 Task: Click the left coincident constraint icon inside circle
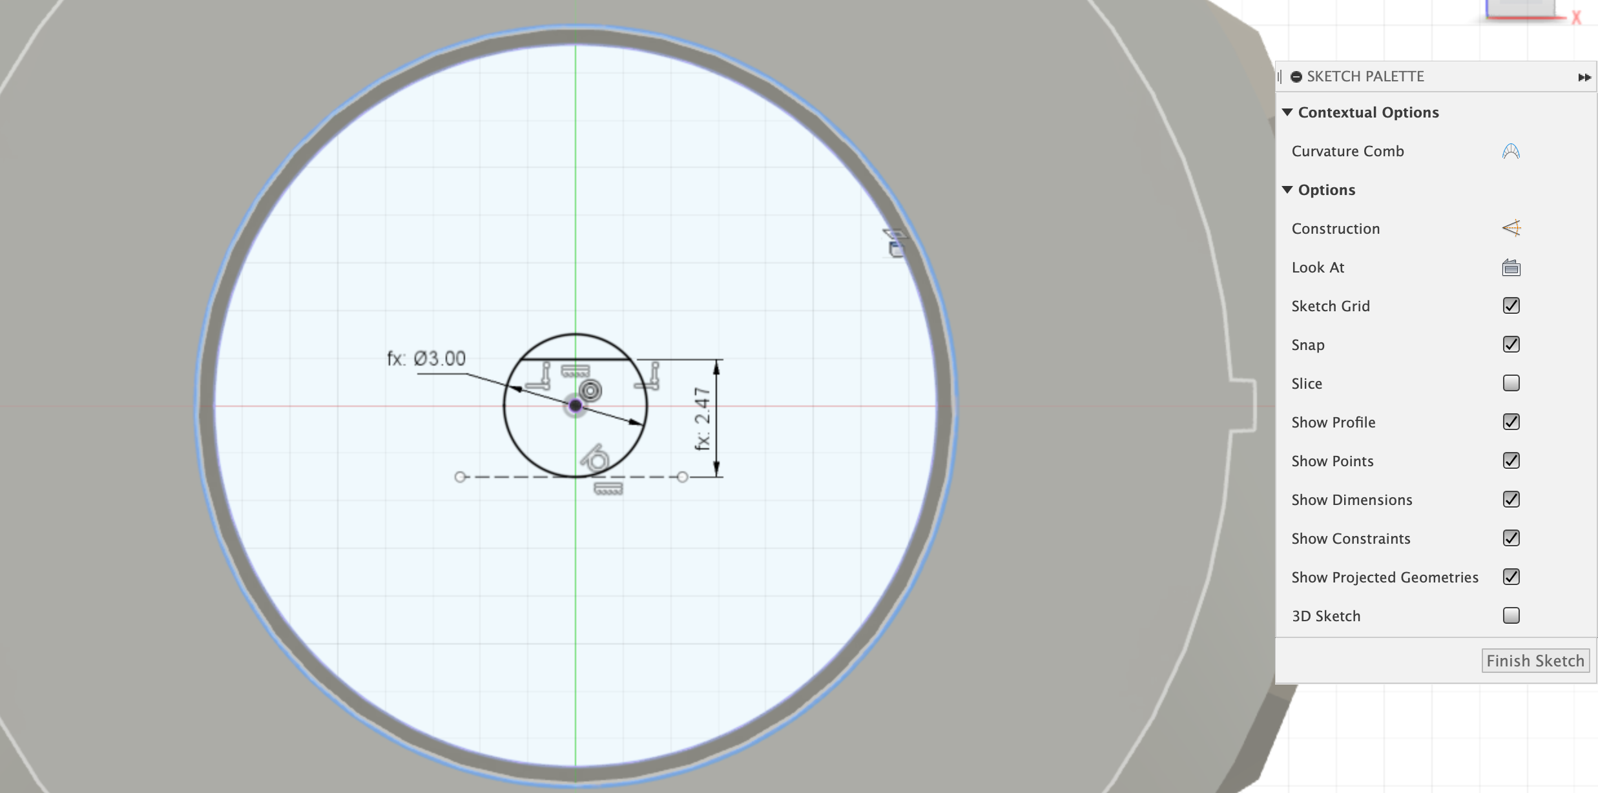[539, 376]
